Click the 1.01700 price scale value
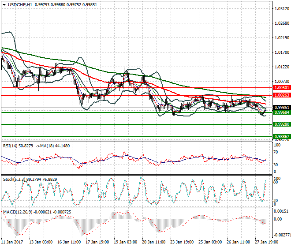Screen dimensions: 291x247 click(x=282, y=52)
